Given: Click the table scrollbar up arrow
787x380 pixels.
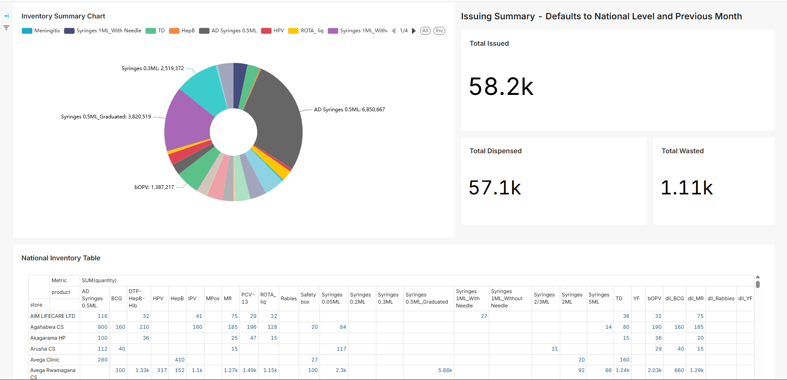Looking at the screenshot, I should [x=758, y=277].
